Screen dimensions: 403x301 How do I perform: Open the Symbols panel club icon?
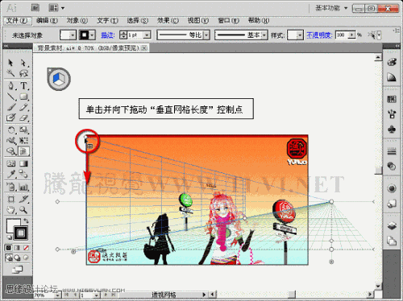(x=392, y=130)
